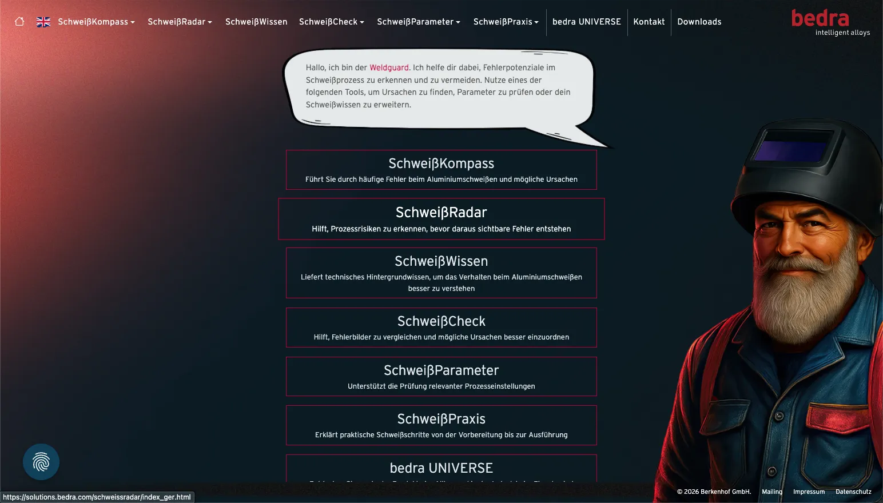Open the SchweißKompass card
Viewport: 883px width, 503px height.
441,170
